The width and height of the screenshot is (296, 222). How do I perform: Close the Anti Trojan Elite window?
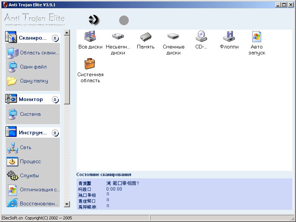point(291,5)
